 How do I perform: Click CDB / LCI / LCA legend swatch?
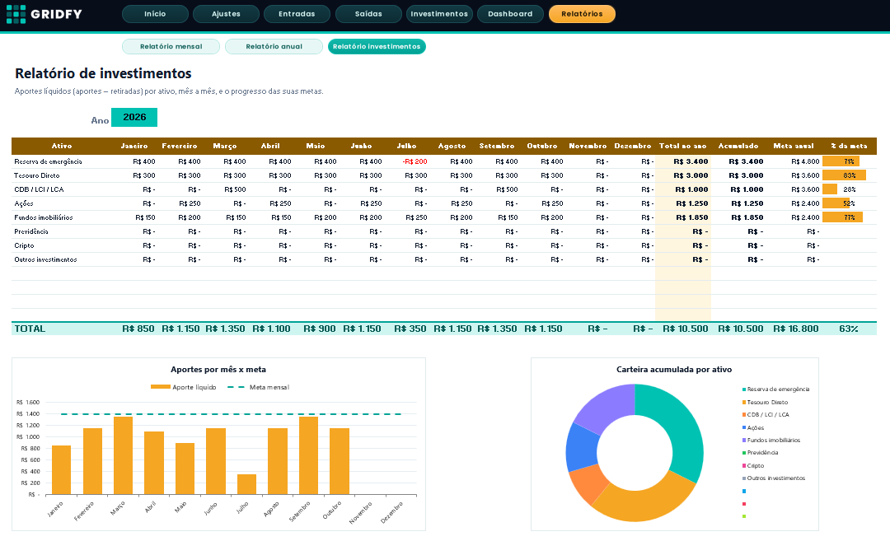(x=744, y=415)
